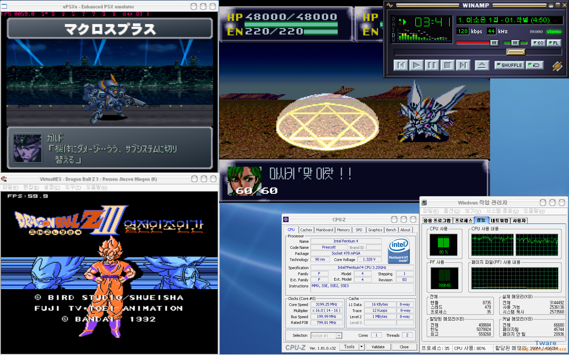The height and width of the screenshot is (355, 569).
Task: Click Task Manager title bar icon
Action: coord(424,203)
